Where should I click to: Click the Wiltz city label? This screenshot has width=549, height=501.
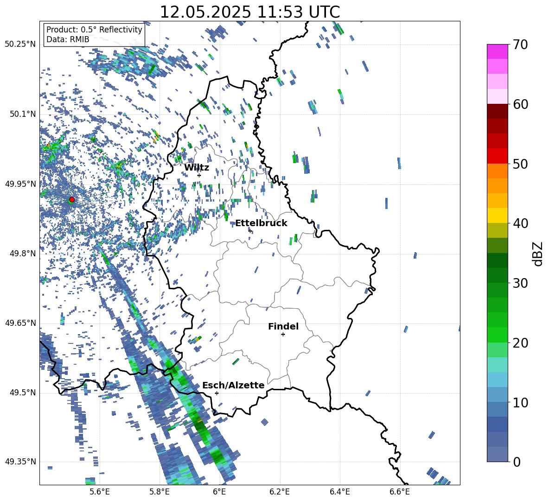pos(197,168)
